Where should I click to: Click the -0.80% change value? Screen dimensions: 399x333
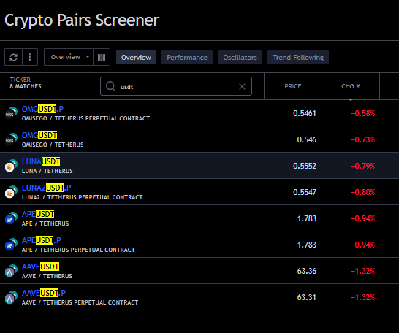pyautogui.click(x=363, y=192)
